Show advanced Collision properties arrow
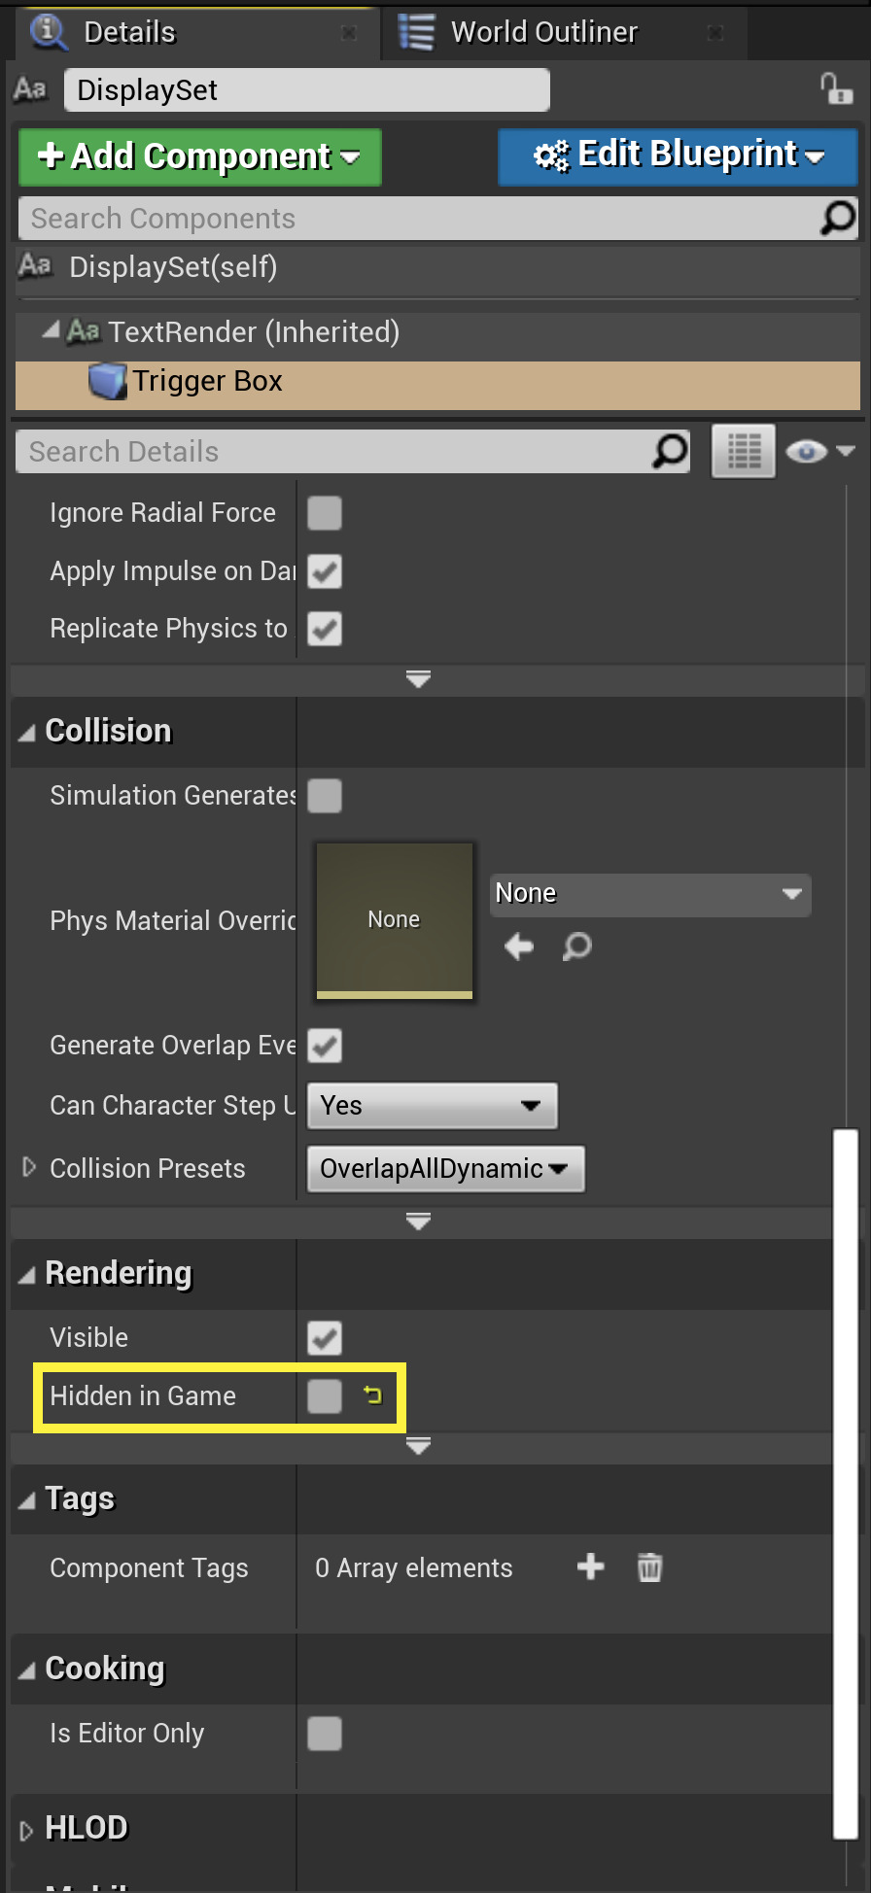Viewport: 871px width, 1893px height. pyautogui.click(x=419, y=1221)
